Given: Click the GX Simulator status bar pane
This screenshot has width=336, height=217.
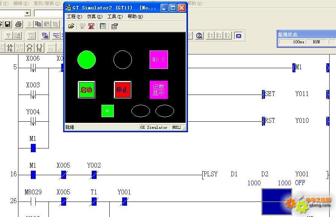Looking at the screenshot, I should (155, 127).
